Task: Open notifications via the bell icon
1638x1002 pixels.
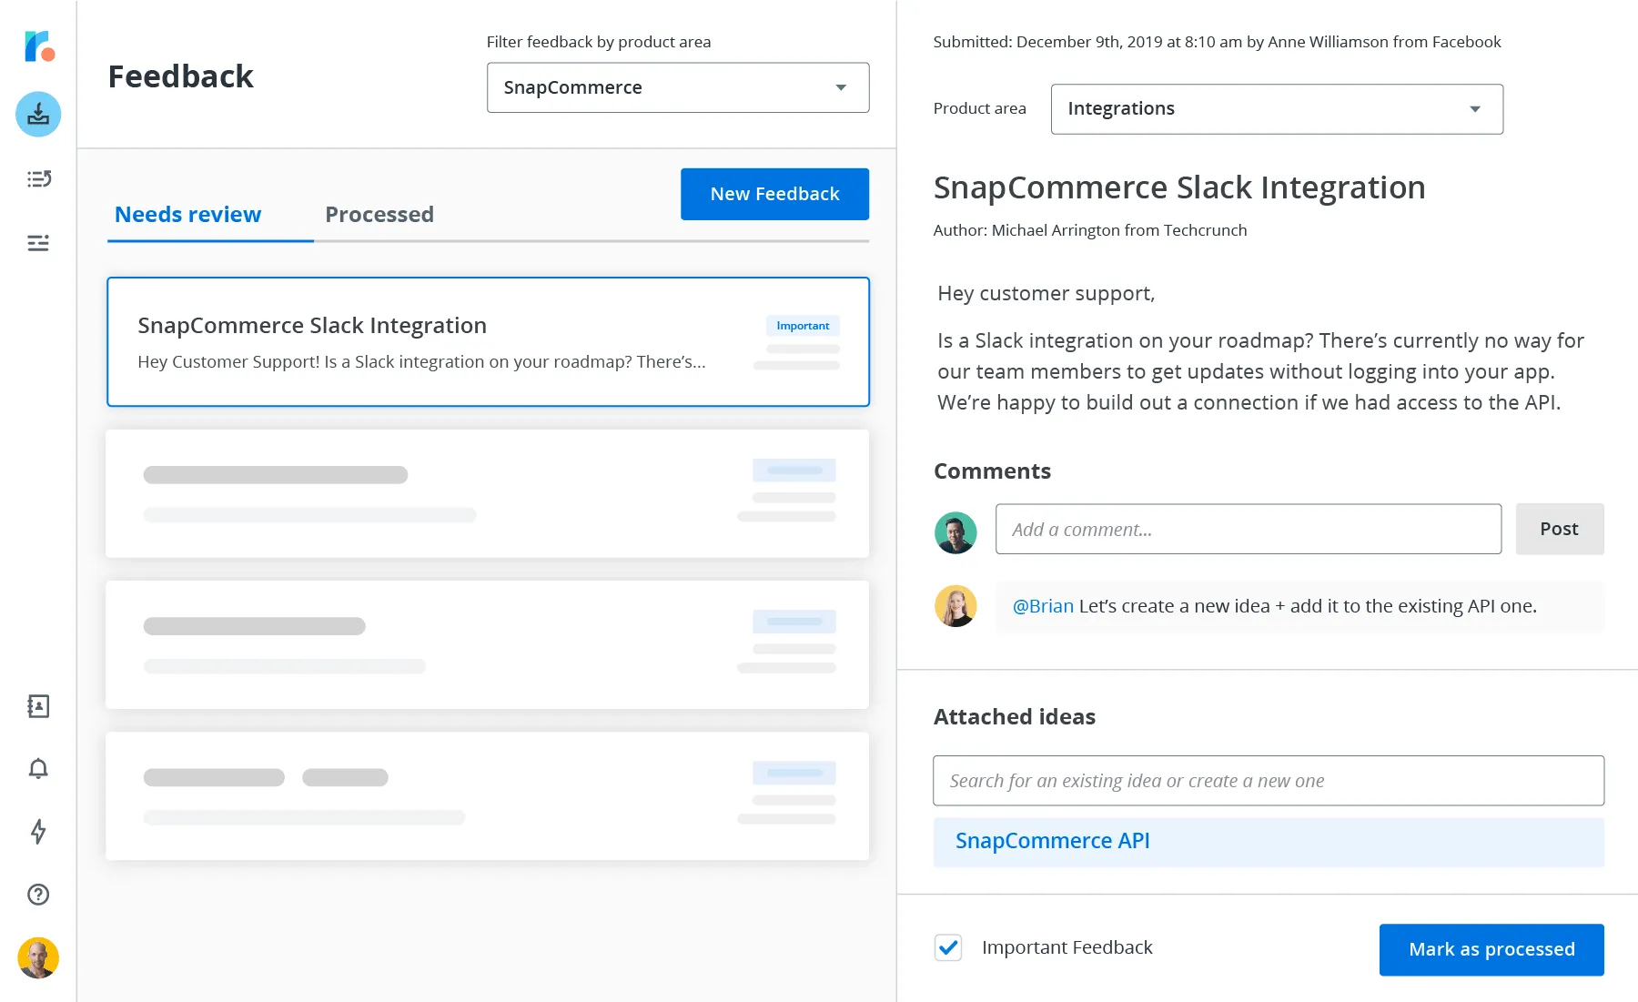Action: (x=37, y=769)
